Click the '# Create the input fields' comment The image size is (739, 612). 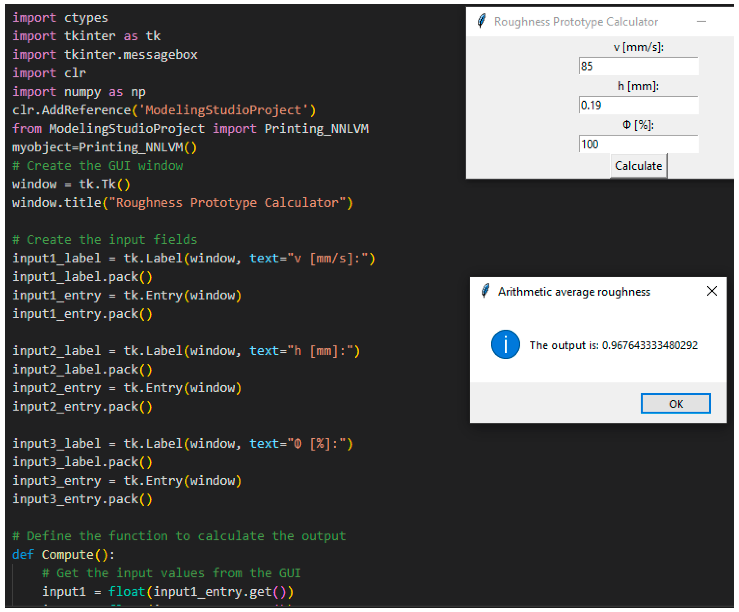point(105,240)
